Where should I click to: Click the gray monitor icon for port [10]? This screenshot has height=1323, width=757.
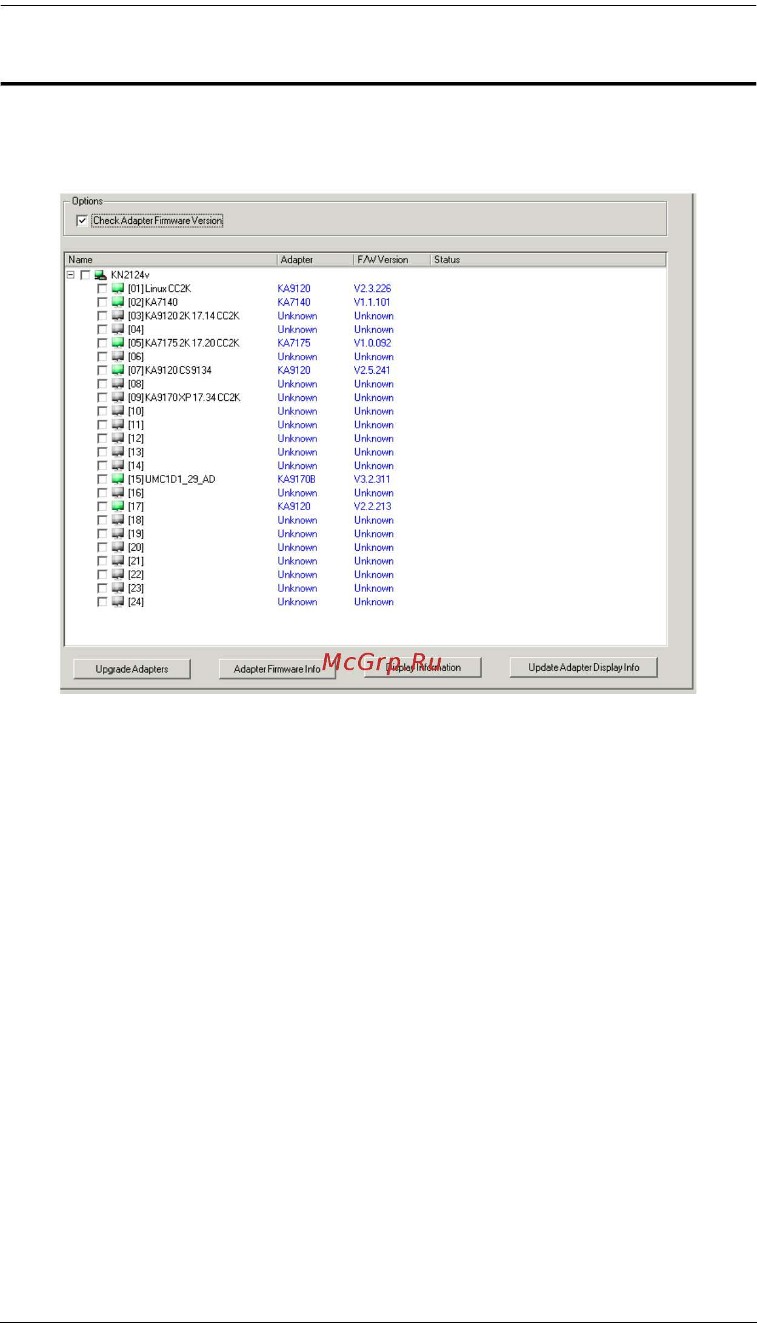pyautogui.click(x=118, y=411)
